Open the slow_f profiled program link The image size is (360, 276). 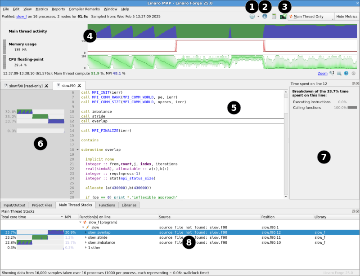click(x=22, y=17)
